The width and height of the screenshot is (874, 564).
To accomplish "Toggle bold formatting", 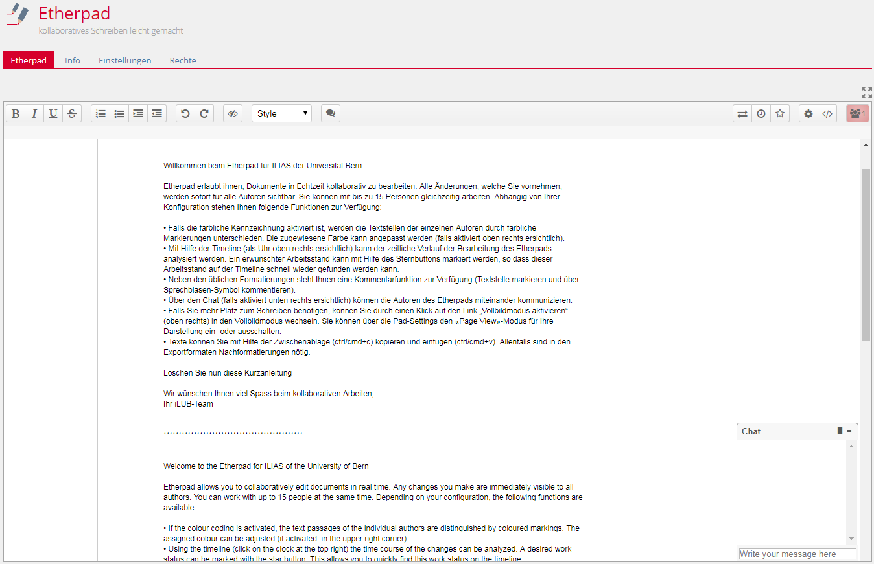I will pyautogui.click(x=15, y=113).
